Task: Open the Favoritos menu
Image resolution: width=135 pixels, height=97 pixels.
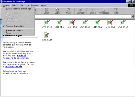Action: click(35, 6)
